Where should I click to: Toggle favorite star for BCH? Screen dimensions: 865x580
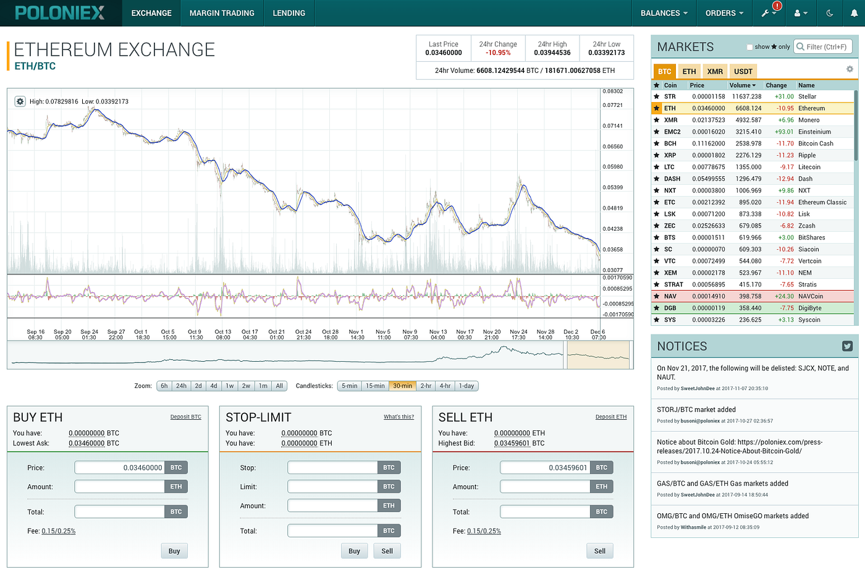656,143
